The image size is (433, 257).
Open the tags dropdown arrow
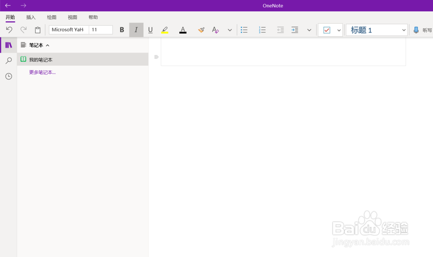pyautogui.click(x=339, y=30)
